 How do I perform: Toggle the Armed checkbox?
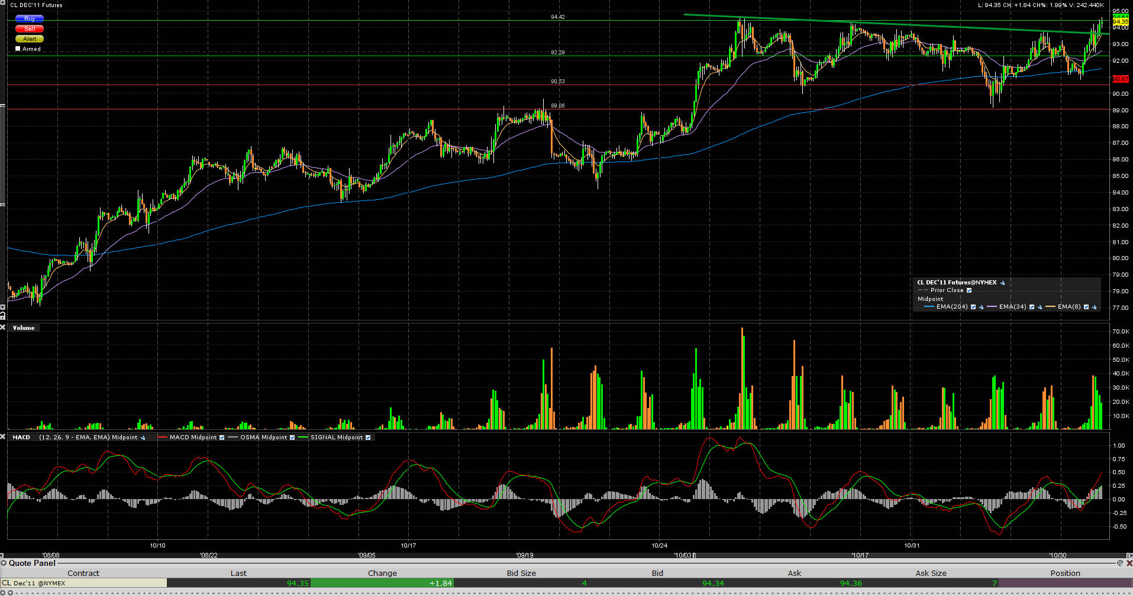(18, 48)
